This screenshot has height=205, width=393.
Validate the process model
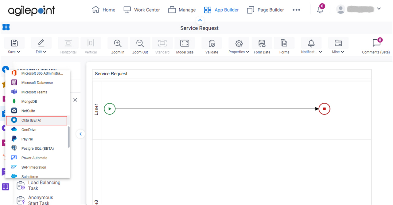(x=212, y=43)
